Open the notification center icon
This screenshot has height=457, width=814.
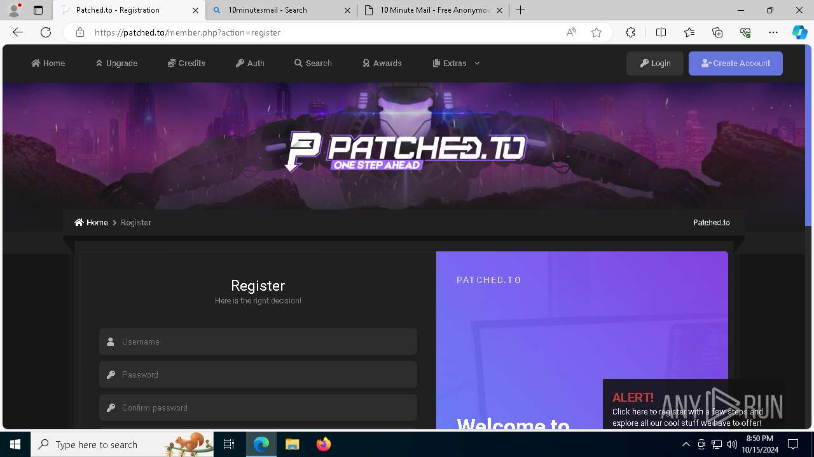[x=793, y=444]
